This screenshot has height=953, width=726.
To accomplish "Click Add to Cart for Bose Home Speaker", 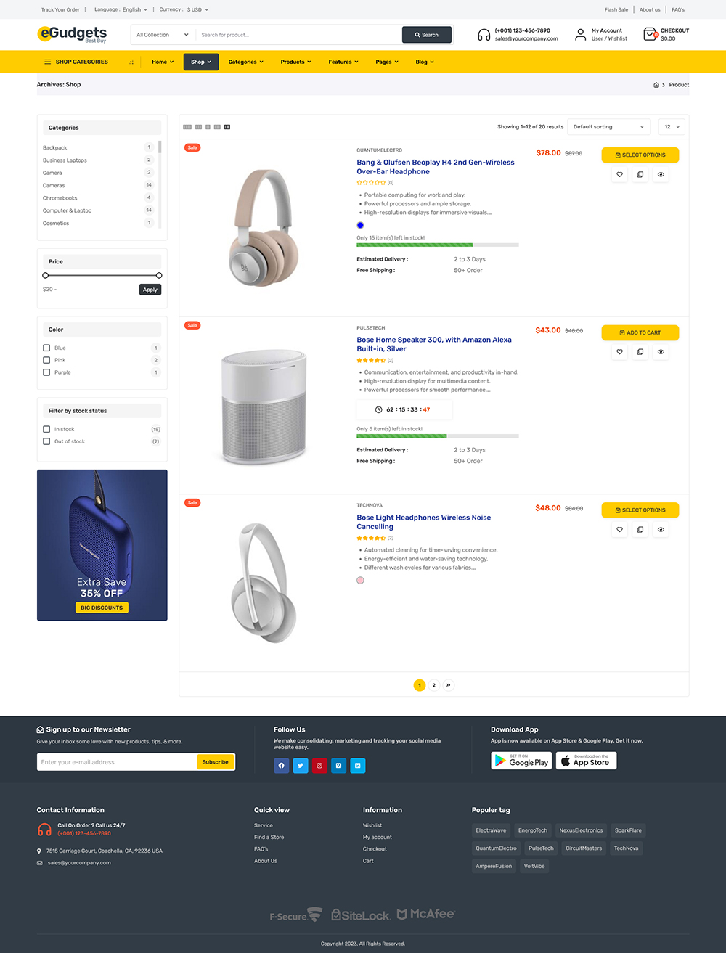I will 640,332.
